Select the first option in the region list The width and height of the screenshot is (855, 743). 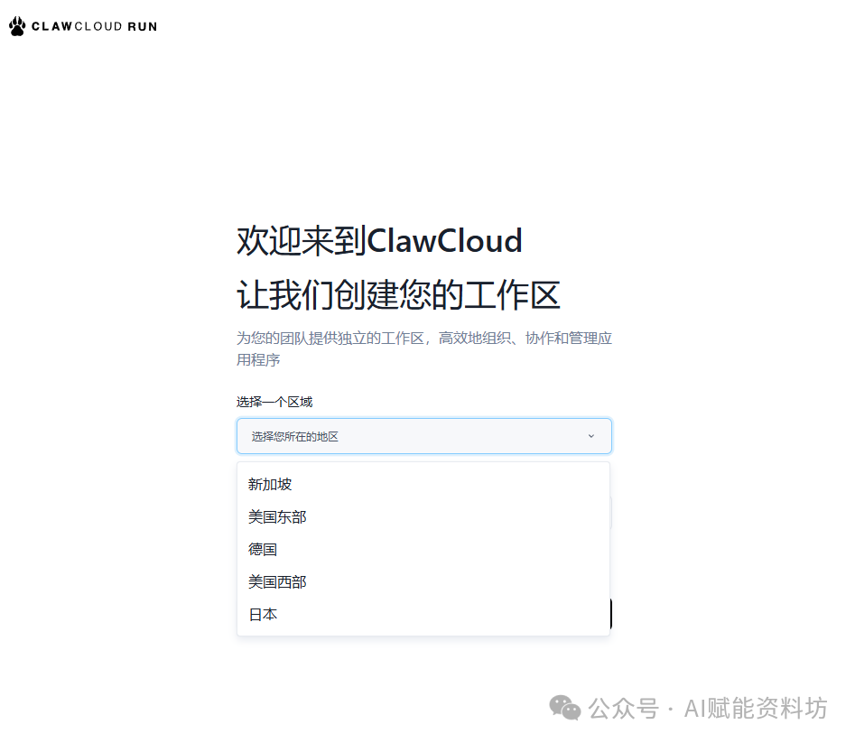[x=269, y=484]
